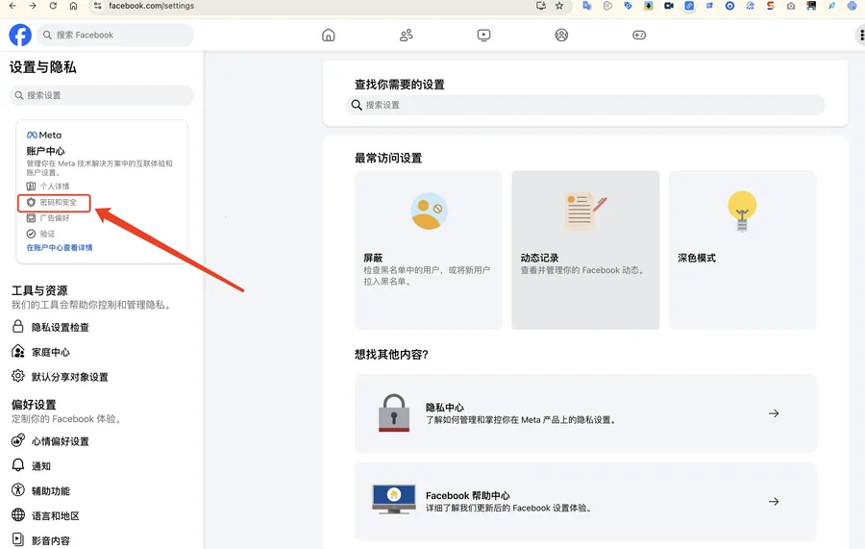Click the monitor icon beside Facebook 帮助中心
The height and width of the screenshot is (549, 865).
coord(394,499)
